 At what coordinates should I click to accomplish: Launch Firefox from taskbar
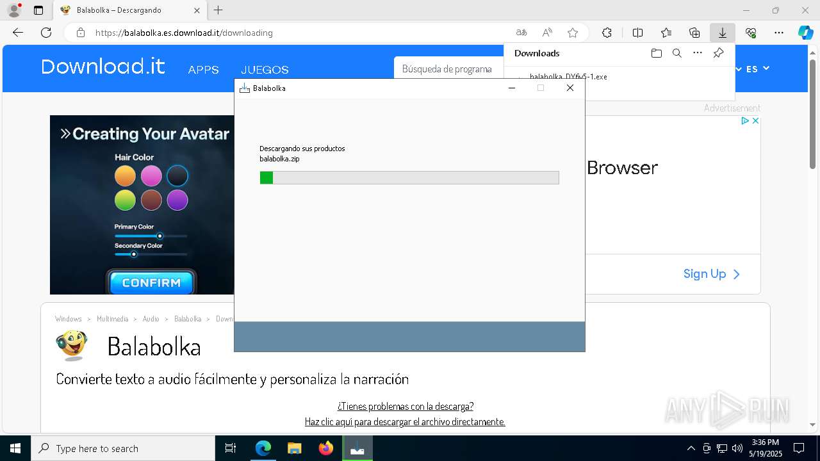325,448
